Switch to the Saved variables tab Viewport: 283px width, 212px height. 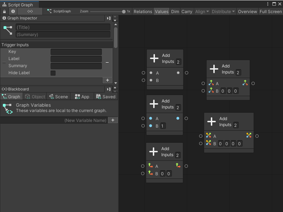click(106, 96)
